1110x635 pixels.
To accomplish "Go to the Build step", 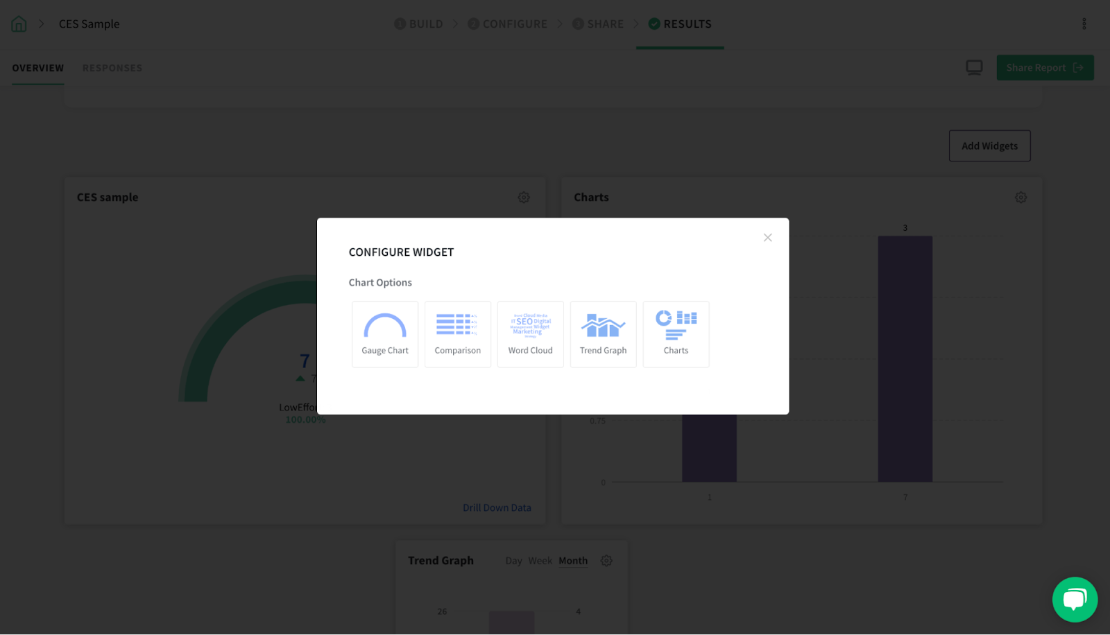I will [x=419, y=24].
